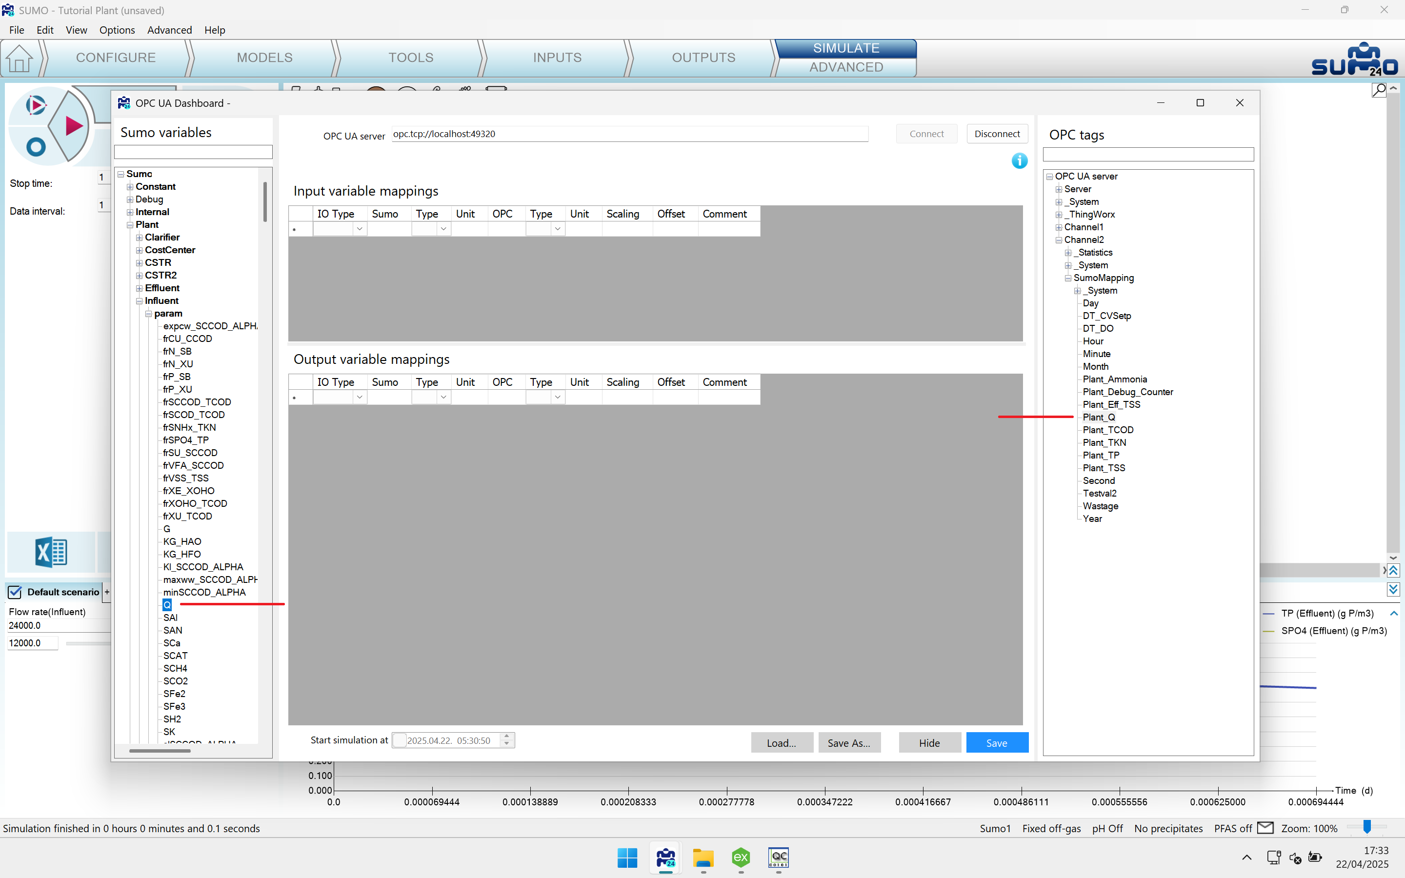
Task: Switch to the OUTPUTS tab
Action: 703,58
